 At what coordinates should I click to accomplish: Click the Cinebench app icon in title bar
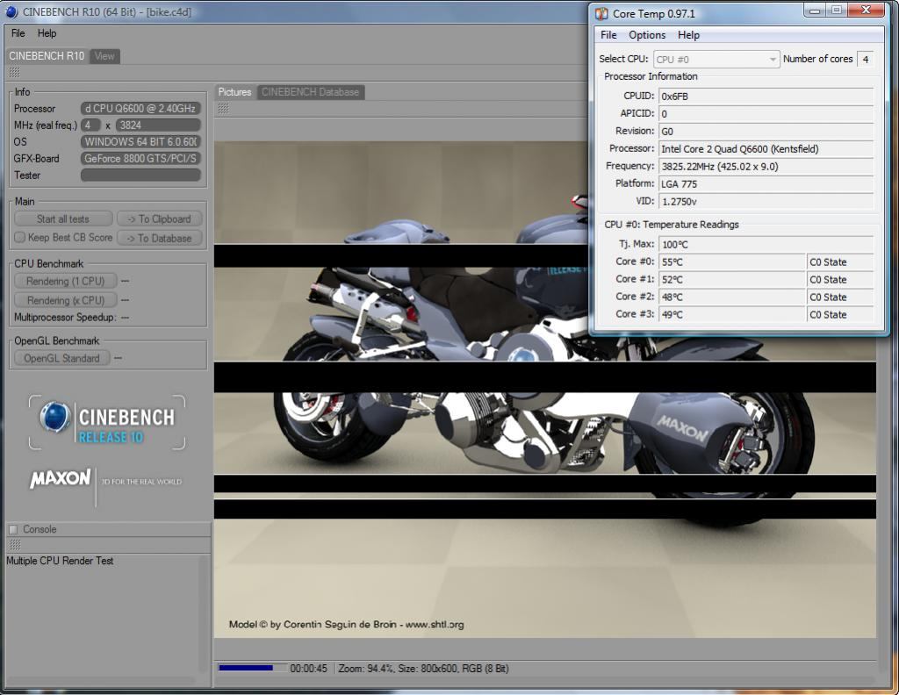coord(11,12)
